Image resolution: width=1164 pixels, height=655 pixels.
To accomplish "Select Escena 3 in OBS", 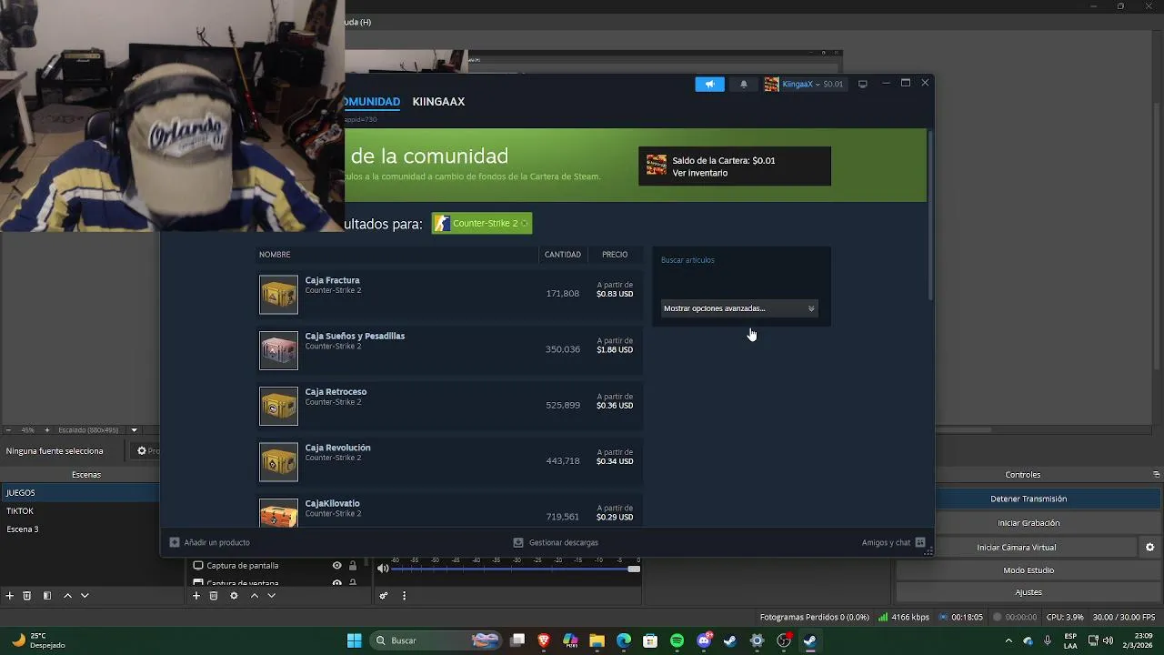I will click(x=80, y=529).
